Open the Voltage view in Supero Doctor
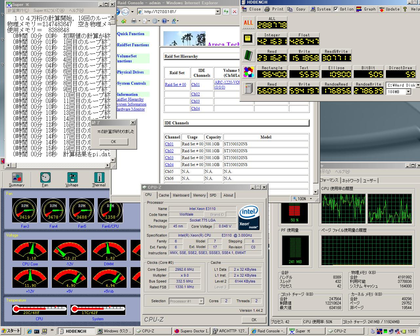Viewport: 420px width, 336px height. (x=72, y=180)
